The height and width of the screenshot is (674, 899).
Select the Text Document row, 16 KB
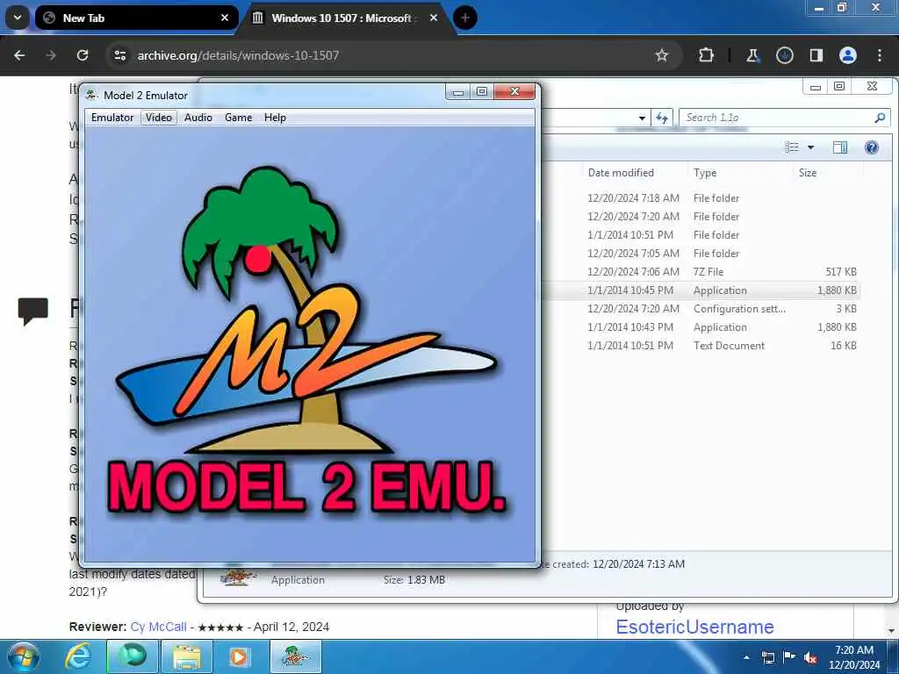[701, 346]
